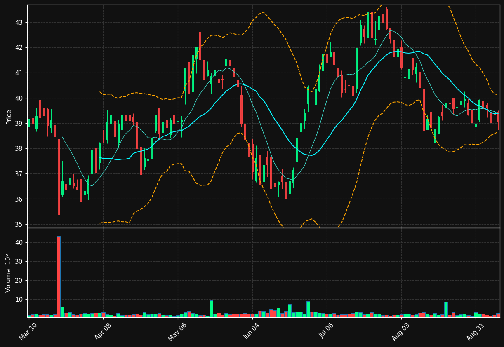Click the 35 price tick label
The height and width of the screenshot is (347, 504).
pyautogui.click(x=20, y=225)
